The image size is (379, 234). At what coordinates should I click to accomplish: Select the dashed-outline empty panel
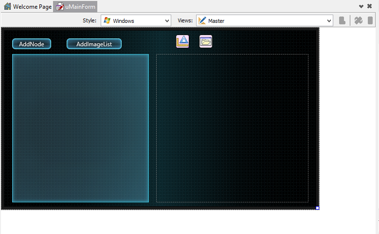point(232,128)
